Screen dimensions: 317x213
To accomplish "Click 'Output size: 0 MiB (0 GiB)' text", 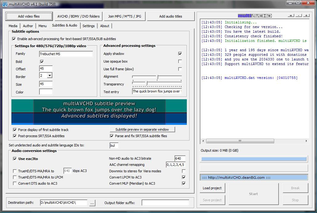I will pyautogui.click(x=219, y=150).
